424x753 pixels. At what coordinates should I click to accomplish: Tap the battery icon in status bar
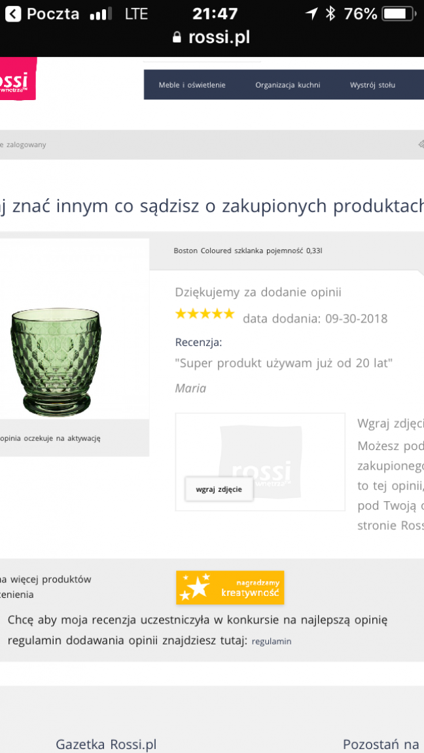click(400, 14)
